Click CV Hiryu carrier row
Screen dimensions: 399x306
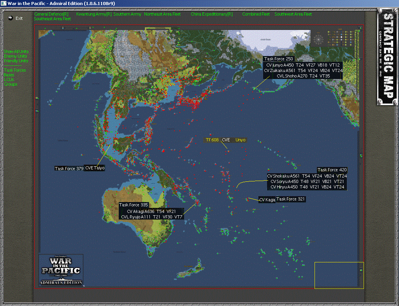coord(308,187)
